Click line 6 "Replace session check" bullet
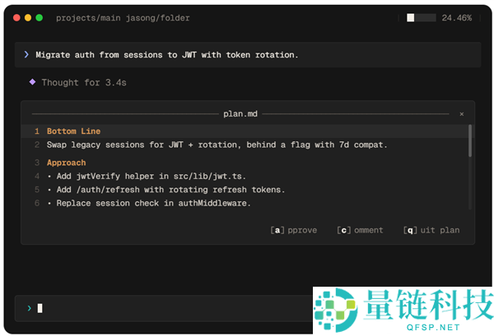Image resolution: width=494 pixels, height=336 pixels. pyautogui.click(x=149, y=204)
